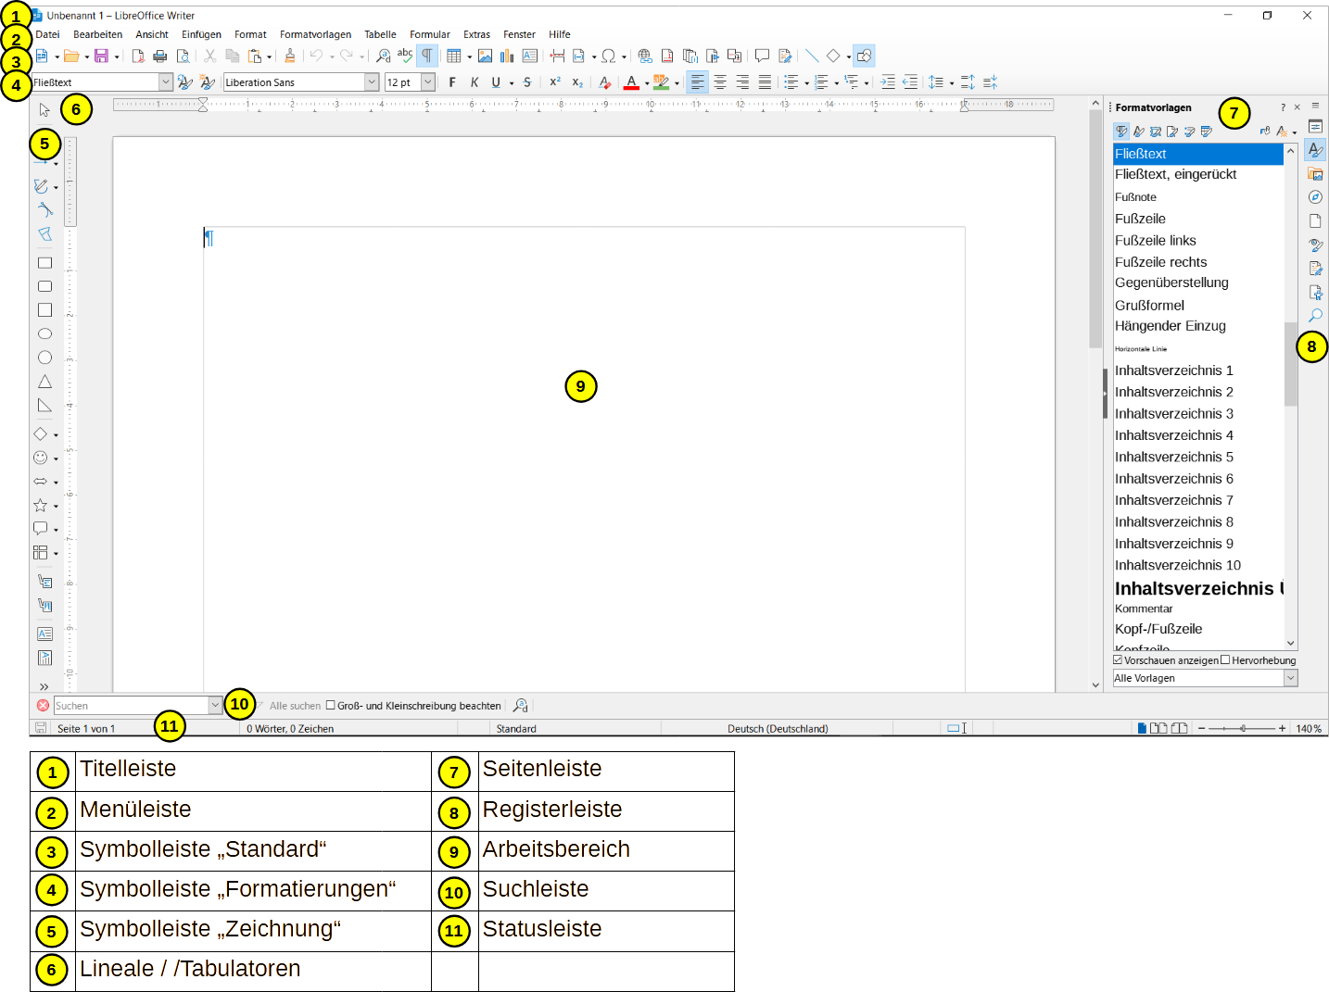Open the Alle Vorlagen filter dropdown
Image resolution: width=1329 pixels, height=992 pixels.
coord(1290,678)
